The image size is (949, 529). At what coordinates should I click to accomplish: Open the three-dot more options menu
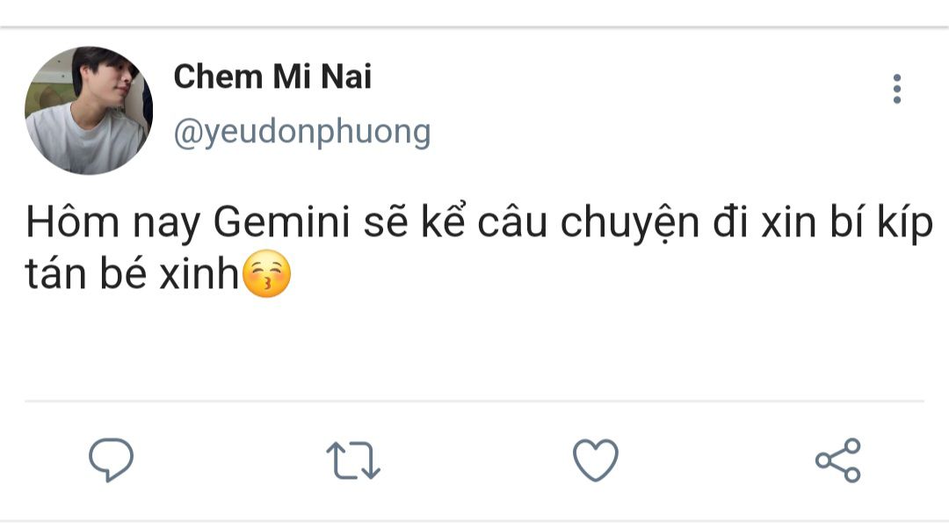(x=896, y=89)
